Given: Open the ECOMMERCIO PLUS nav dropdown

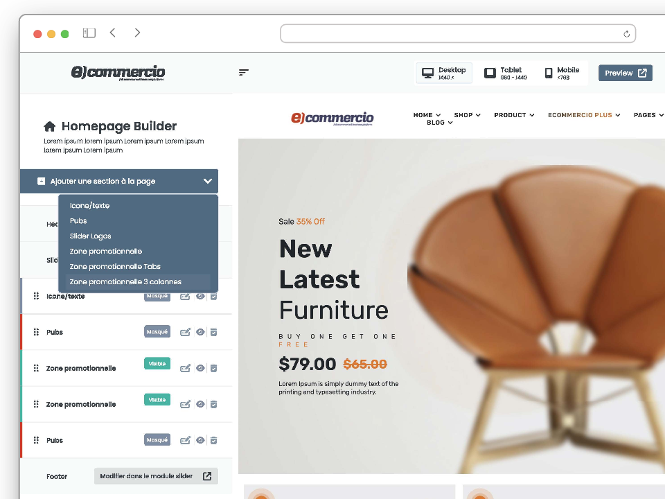Looking at the screenshot, I should (x=584, y=115).
